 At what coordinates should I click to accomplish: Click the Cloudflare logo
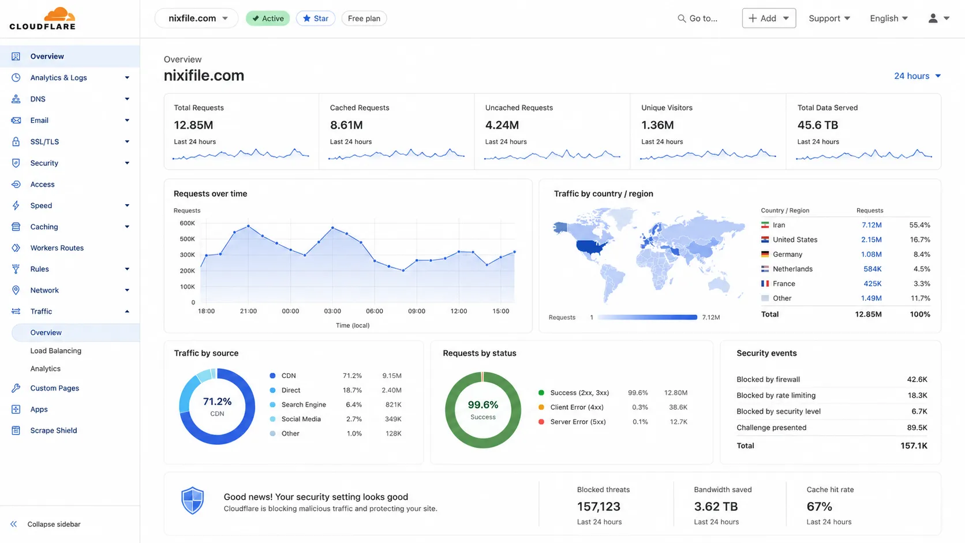(x=43, y=18)
